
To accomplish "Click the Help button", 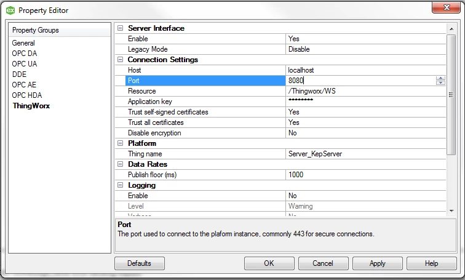I will coord(432,263).
